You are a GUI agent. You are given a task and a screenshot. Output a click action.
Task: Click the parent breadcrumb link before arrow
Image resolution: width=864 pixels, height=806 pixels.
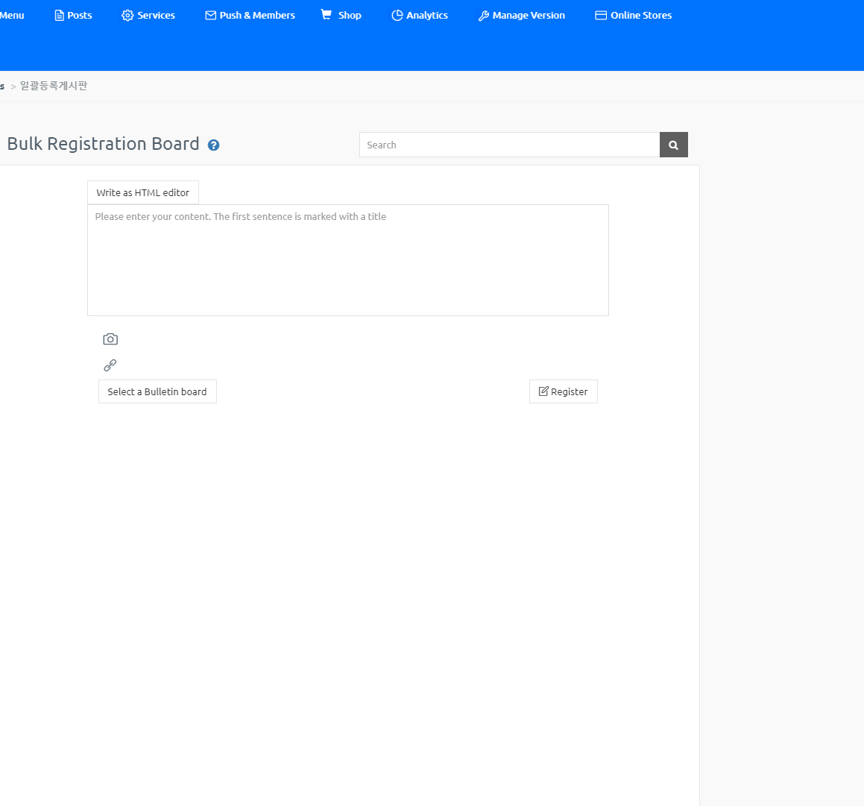pyautogui.click(x=2, y=86)
